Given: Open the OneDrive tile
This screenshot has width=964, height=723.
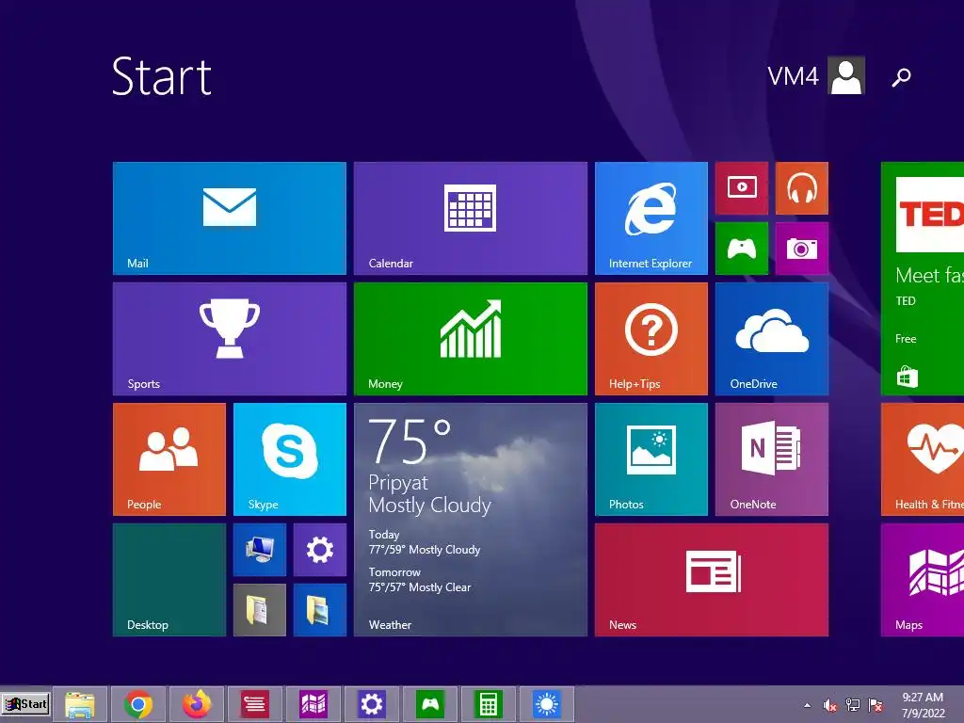Looking at the screenshot, I should (x=772, y=339).
